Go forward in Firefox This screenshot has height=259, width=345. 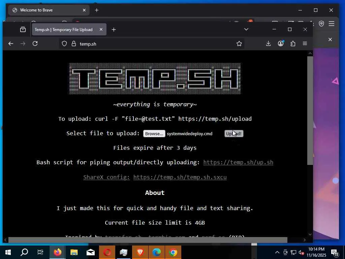pos(23,44)
